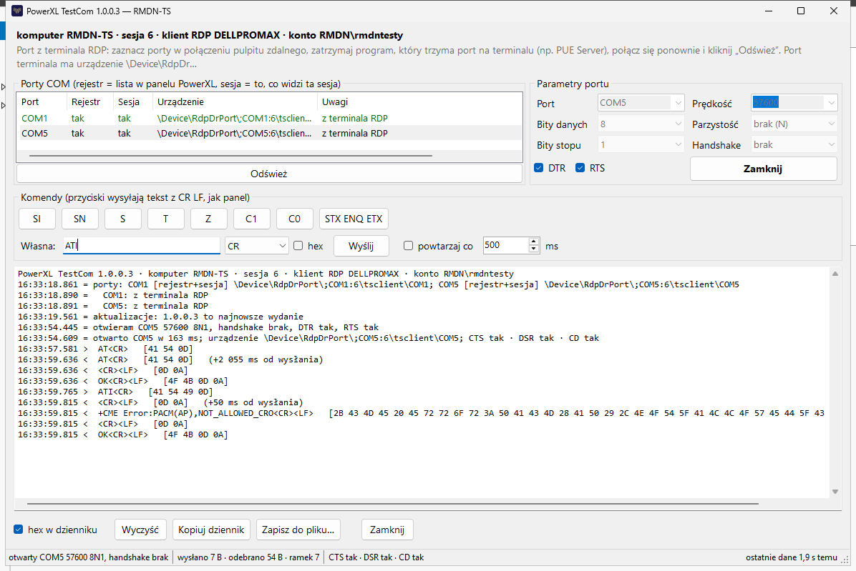Image resolution: width=856 pixels, height=571 pixels.
Task: Click the repeat interval field showing 500
Action: (x=505, y=246)
